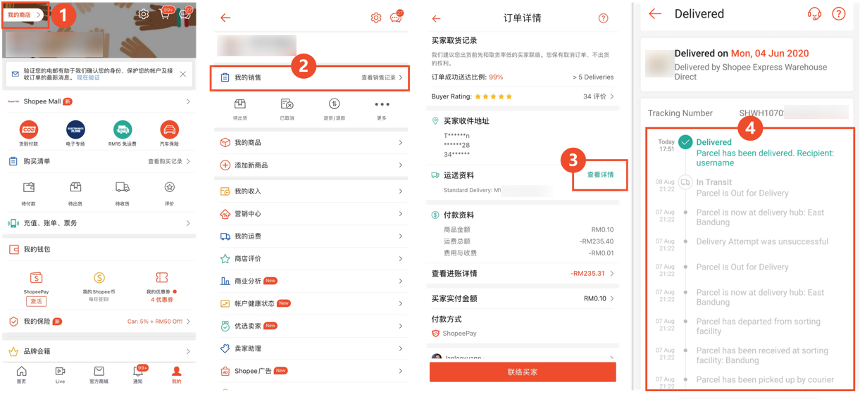Open the 汽车保险 car insurance icon
Image resolution: width=860 pixels, height=399 pixels.
tap(170, 129)
